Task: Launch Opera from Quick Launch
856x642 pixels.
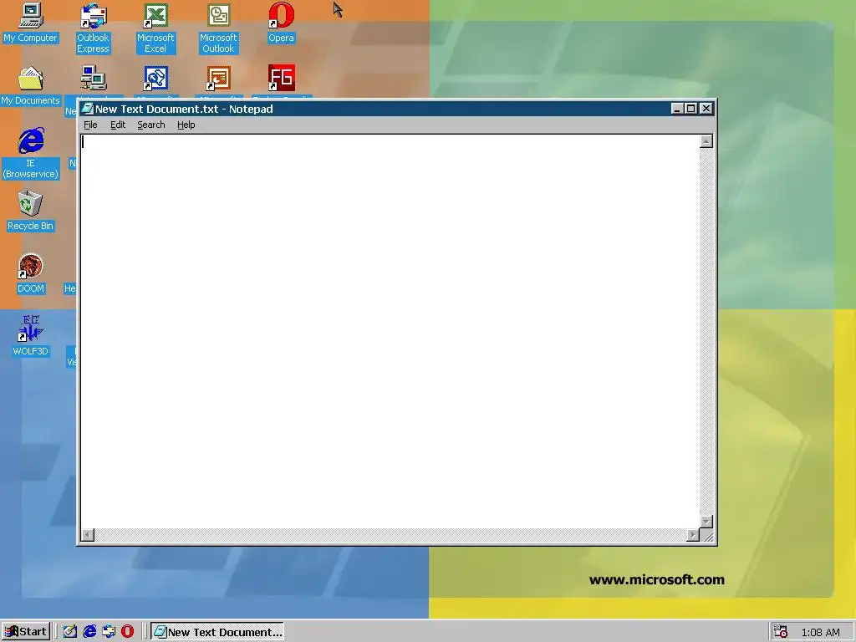Action: click(x=127, y=632)
